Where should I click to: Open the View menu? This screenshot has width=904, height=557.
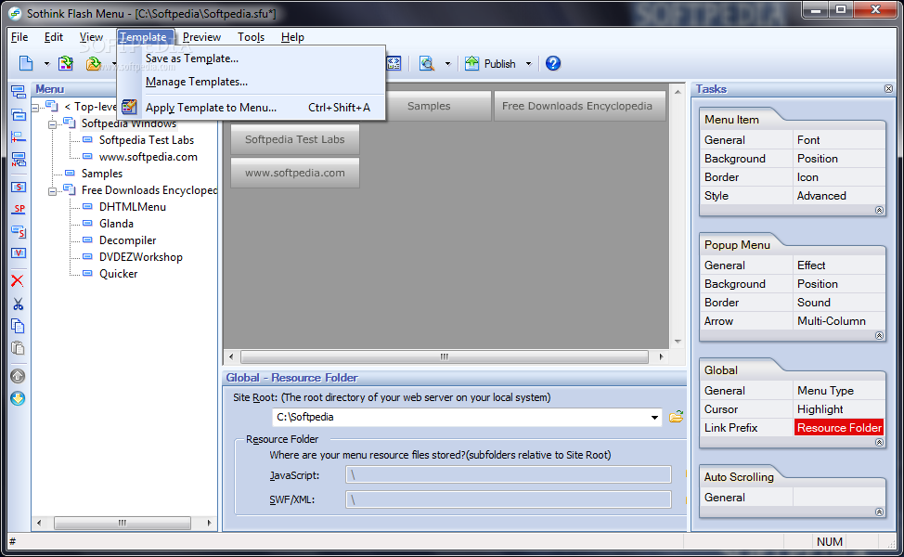tap(91, 37)
